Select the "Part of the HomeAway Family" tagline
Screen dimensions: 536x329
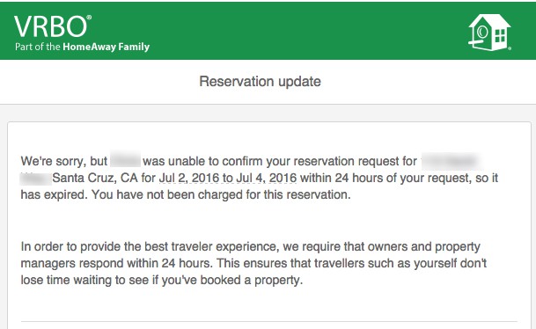point(83,47)
